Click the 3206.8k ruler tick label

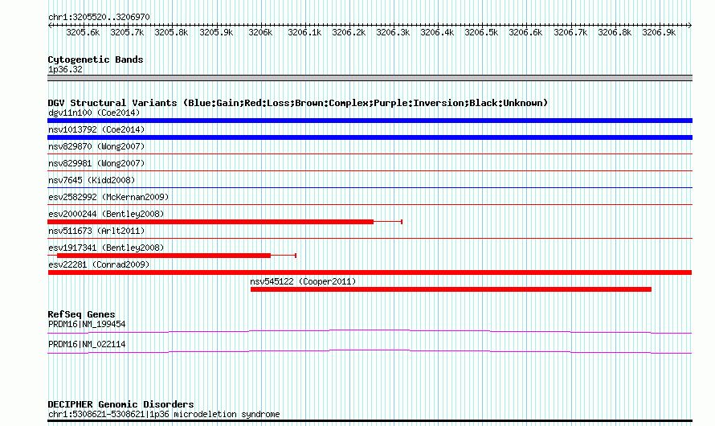pyautogui.click(x=615, y=32)
